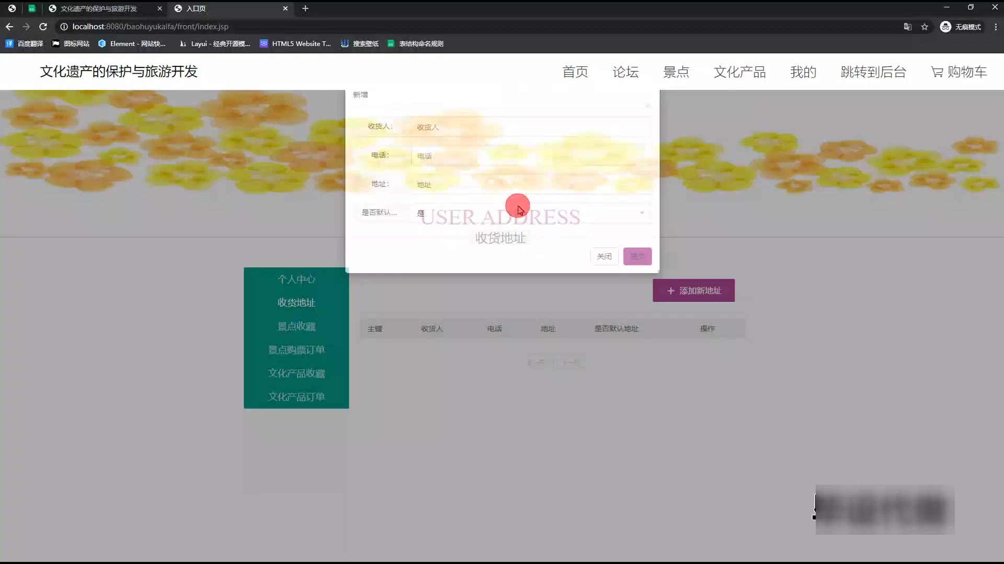Click the 地址 input field
The width and height of the screenshot is (1004, 564).
(x=531, y=184)
